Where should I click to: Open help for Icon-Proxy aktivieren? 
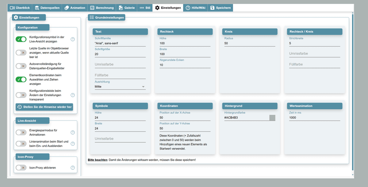click(x=73, y=168)
